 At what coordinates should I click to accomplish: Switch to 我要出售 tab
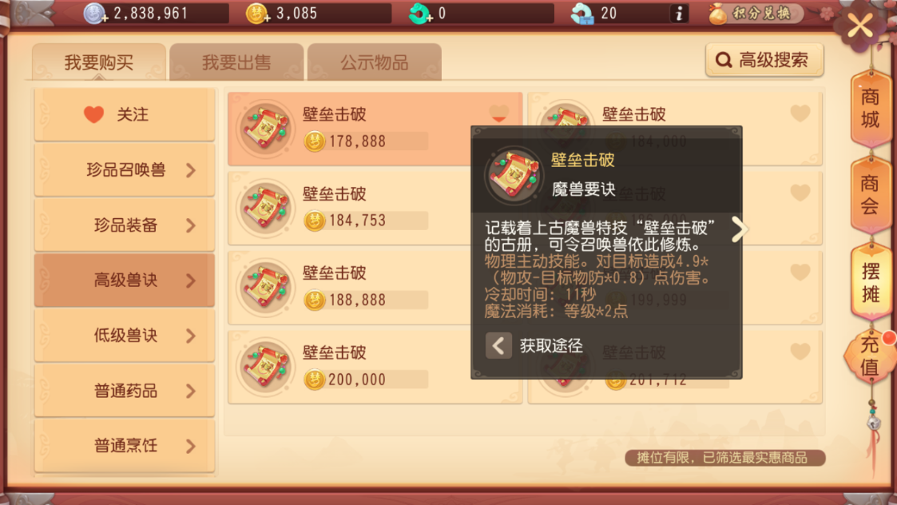236,62
